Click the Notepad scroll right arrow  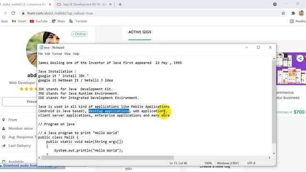[269, 158]
